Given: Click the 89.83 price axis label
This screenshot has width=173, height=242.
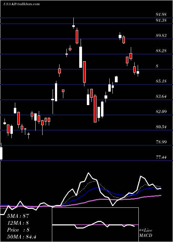Looking at the screenshot, I should (x=161, y=36).
